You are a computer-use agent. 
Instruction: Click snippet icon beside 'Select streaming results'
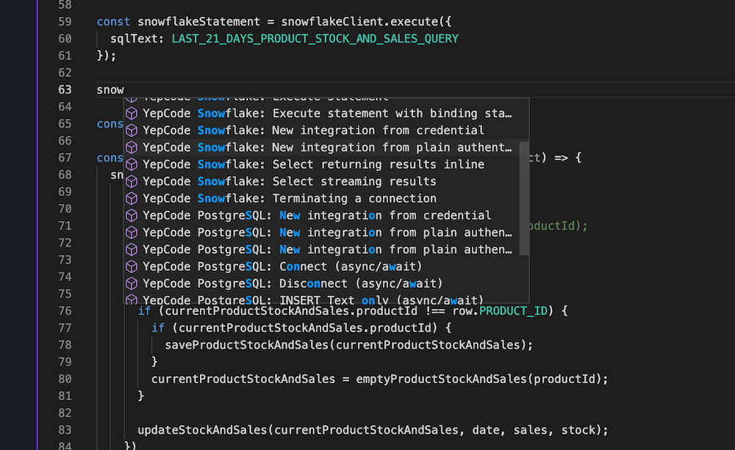tap(132, 181)
